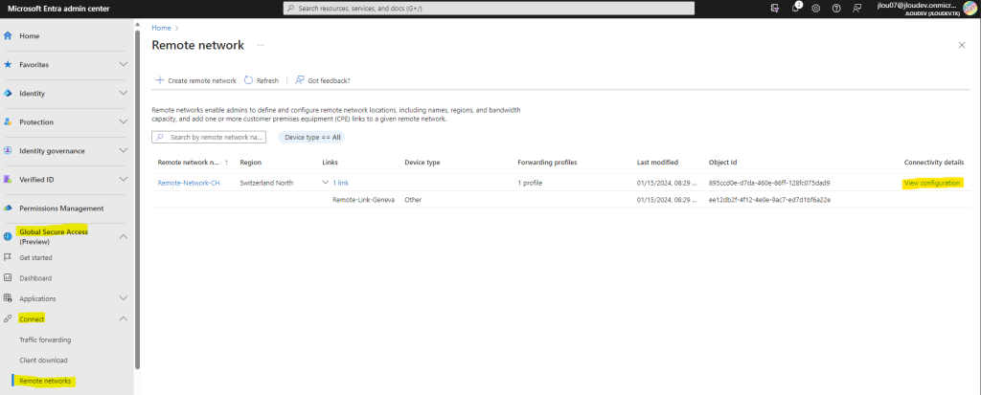Click Object Id 895ccd0e-d7da-460e value
981x395 pixels.
pyautogui.click(x=769, y=183)
